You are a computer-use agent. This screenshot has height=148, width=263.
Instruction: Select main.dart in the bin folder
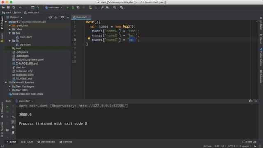pos(24,37)
